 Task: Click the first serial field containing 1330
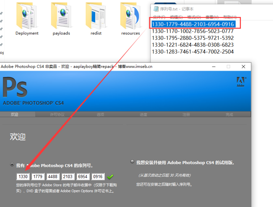[x=23, y=177]
